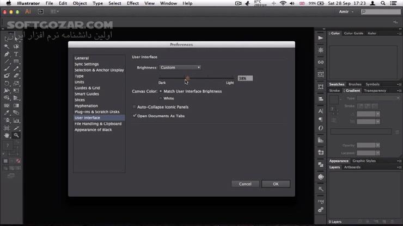Open the Gradient Opacity dropdown arrow

click(x=378, y=146)
